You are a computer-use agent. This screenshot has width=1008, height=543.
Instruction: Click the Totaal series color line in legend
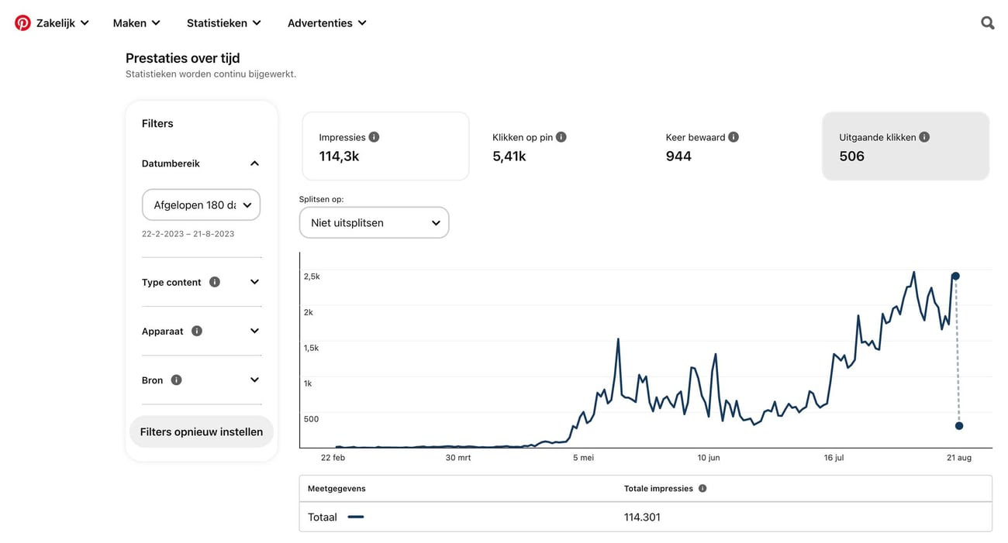(x=356, y=517)
